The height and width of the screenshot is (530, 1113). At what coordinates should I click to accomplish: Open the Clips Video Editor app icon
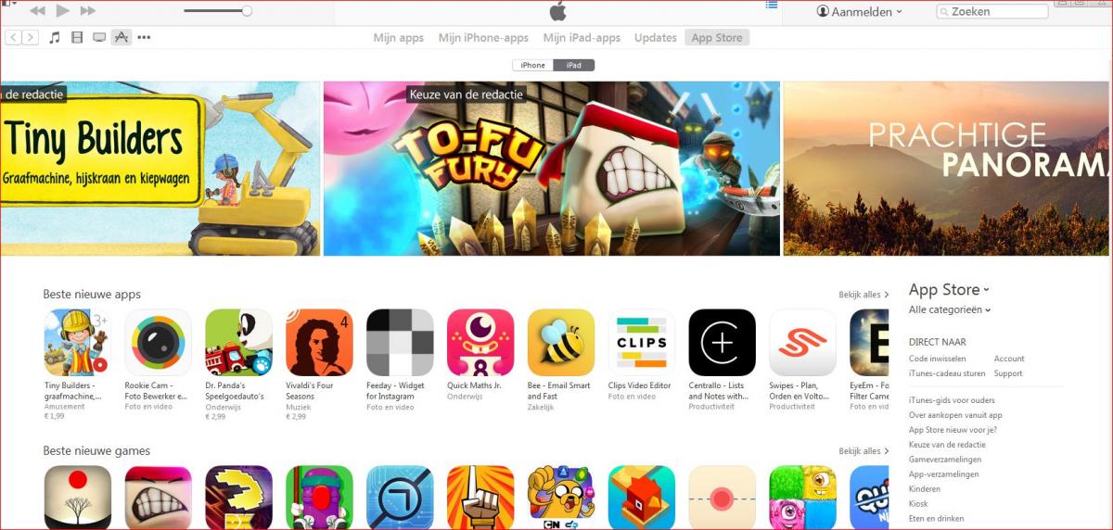click(x=642, y=342)
